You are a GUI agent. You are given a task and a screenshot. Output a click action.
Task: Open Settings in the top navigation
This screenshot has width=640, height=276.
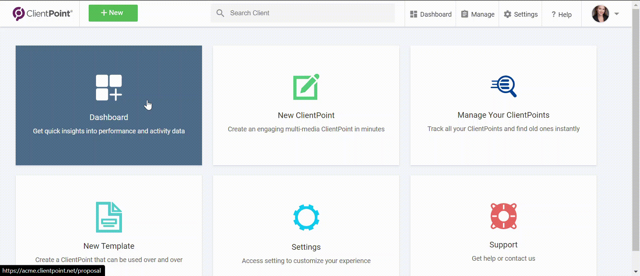521,14
